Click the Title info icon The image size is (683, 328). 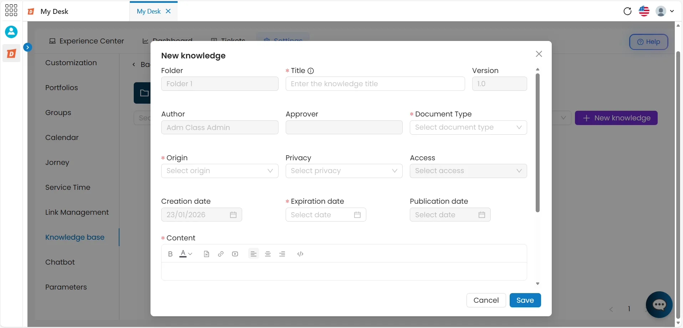tap(311, 71)
